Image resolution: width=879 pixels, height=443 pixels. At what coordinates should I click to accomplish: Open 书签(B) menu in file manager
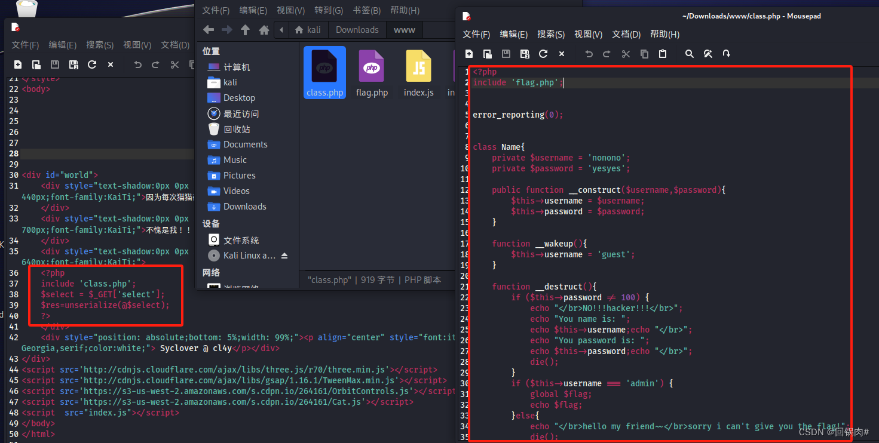[367, 10]
